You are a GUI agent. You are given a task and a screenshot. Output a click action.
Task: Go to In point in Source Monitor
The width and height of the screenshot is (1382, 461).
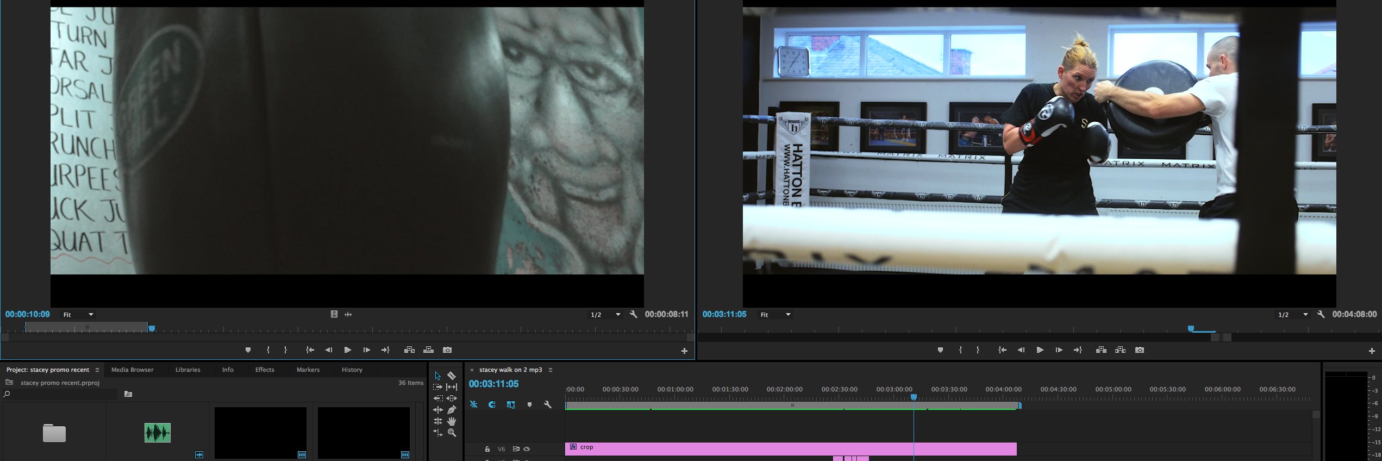click(x=310, y=350)
